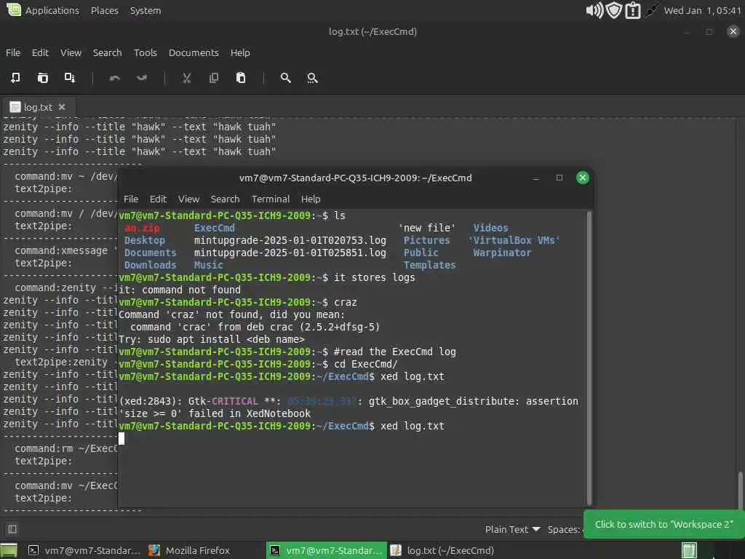This screenshot has height=559, width=745.
Task: Undo the last edit in xed
Action: pyautogui.click(x=114, y=77)
